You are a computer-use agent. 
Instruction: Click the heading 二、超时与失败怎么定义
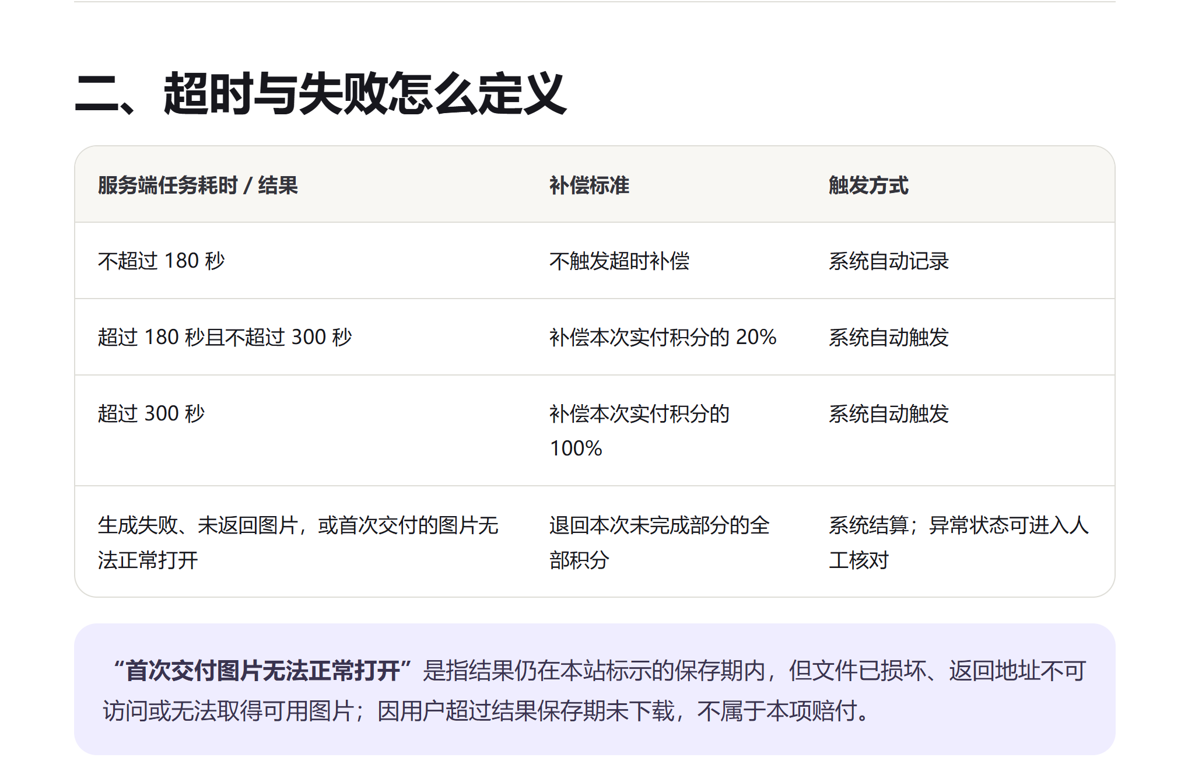coord(320,93)
